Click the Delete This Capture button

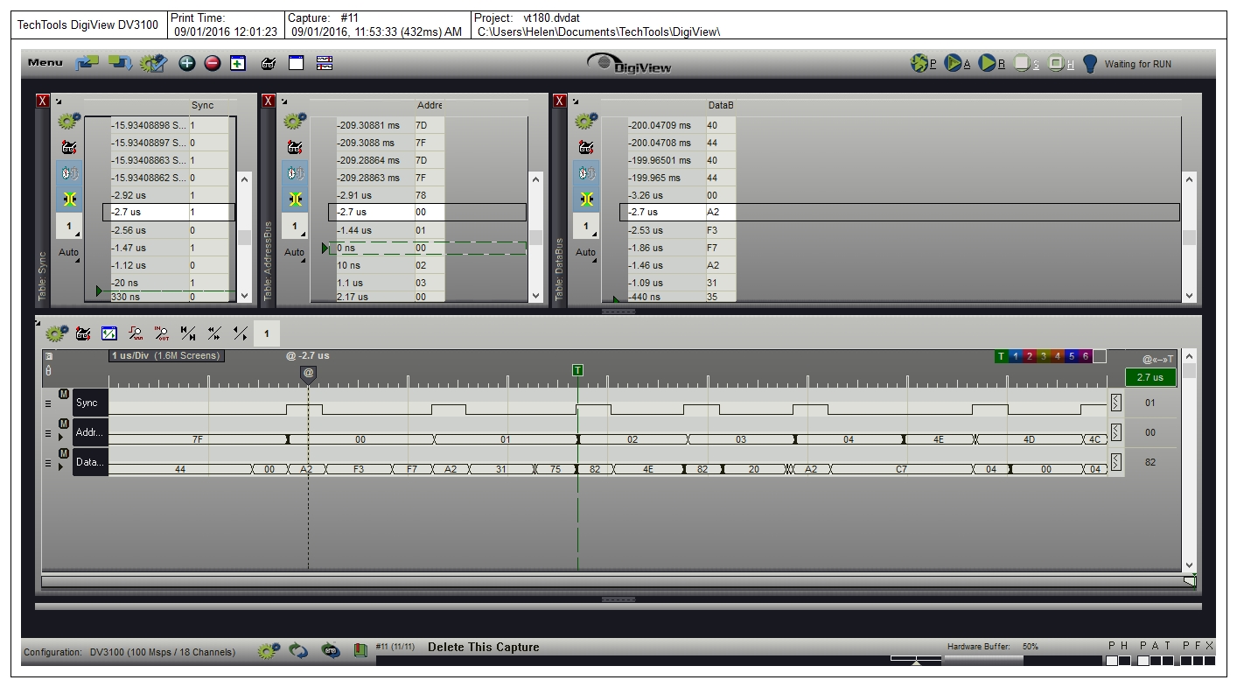483,648
